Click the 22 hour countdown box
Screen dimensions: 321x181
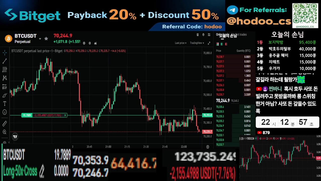coord(266,122)
